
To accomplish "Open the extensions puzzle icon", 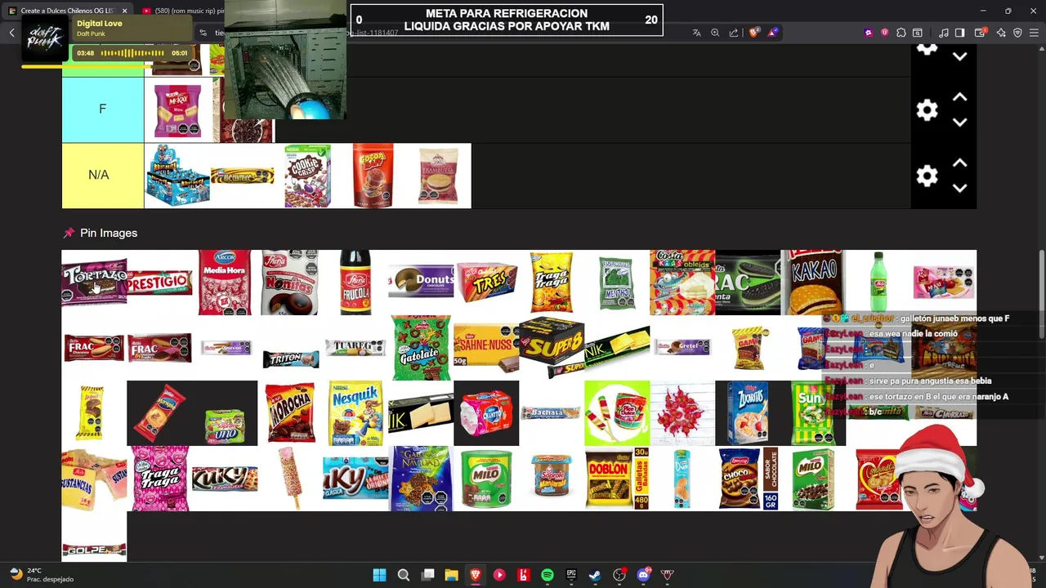I will click(901, 33).
